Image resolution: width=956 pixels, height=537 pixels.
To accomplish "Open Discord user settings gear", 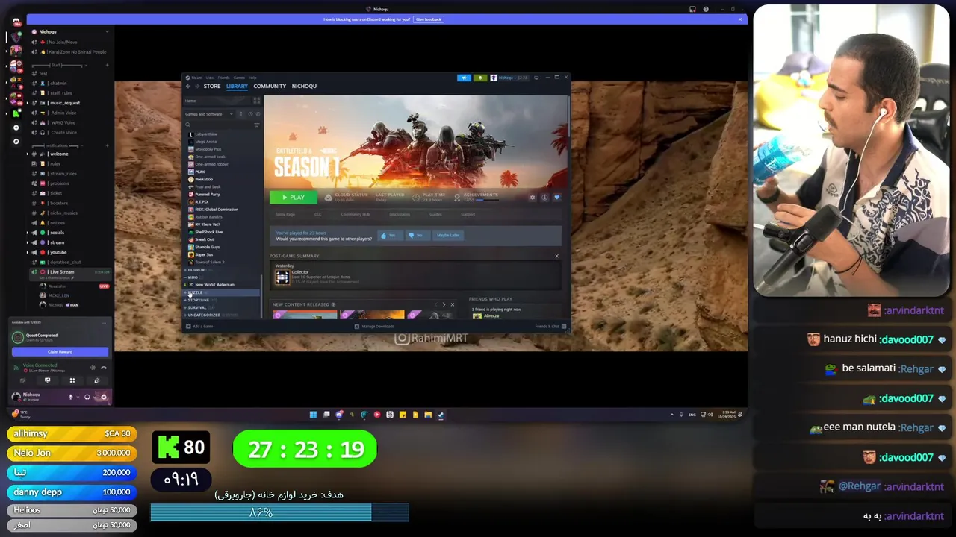I will (x=104, y=397).
